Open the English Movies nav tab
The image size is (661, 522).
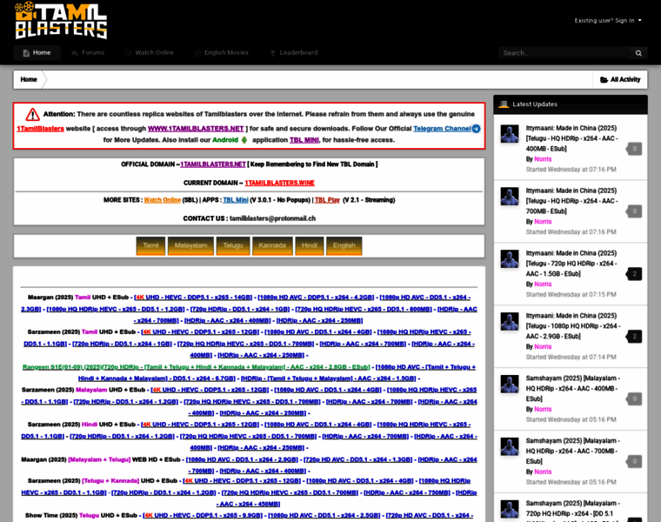coord(222,53)
